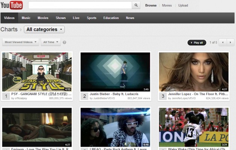Click the Movies link beside Browse

pyautogui.click(x=167, y=5)
